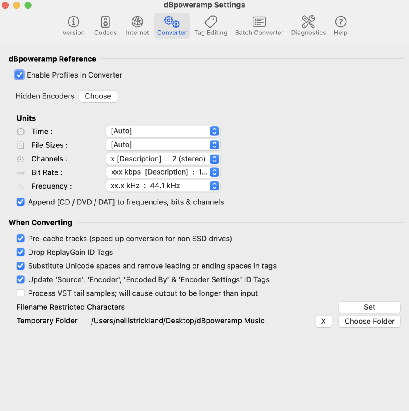Viewport: 409px width, 411px height.
Task: Open the Time units dropdown
Action: (x=163, y=131)
